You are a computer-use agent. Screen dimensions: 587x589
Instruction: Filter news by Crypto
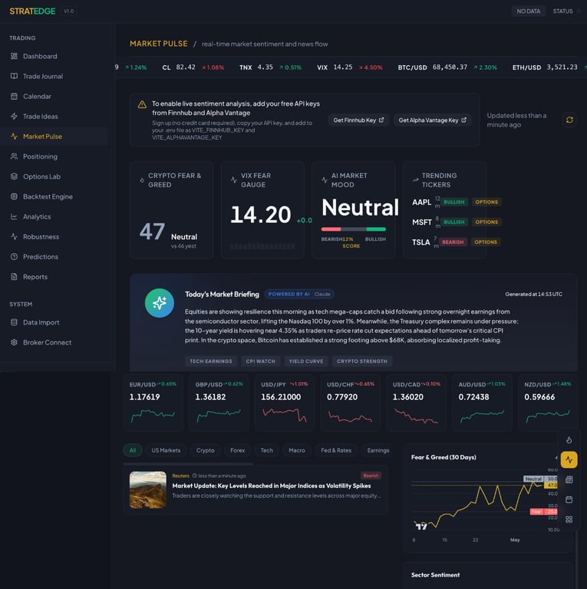tap(205, 450)
